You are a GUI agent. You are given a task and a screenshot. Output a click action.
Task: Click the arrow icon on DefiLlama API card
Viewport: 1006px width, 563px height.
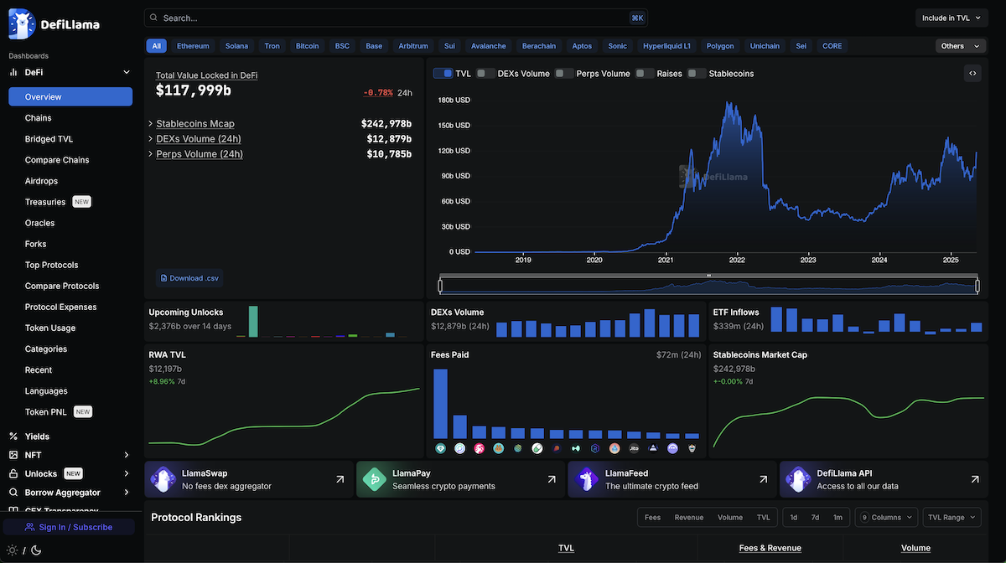[x=975, y=480]
